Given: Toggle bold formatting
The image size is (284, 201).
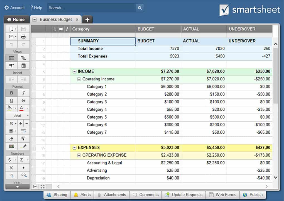Looking at the screenshot, I should (11, 93).
